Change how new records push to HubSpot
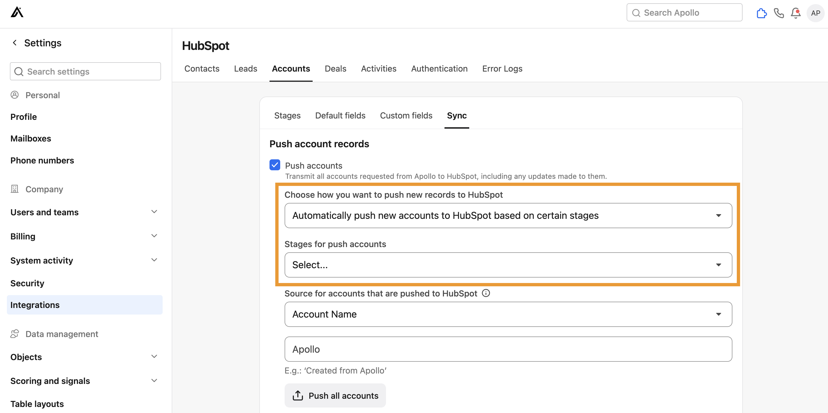The width and height of the screenshot is (828, 413). click(508, 215)
